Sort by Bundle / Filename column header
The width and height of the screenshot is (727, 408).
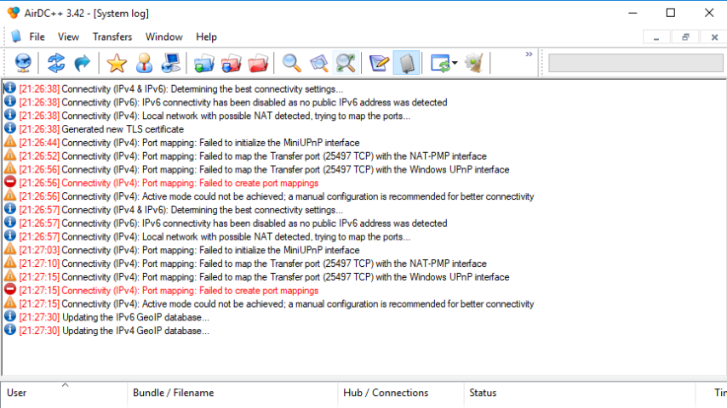[232, 394]
